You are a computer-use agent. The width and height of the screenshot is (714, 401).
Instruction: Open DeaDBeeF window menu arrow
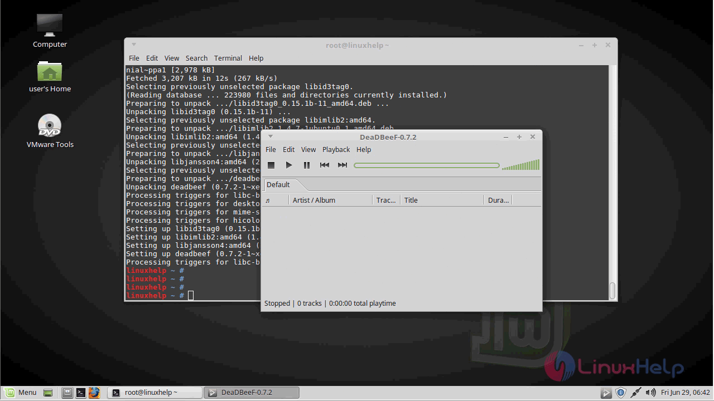(x=271, y=136)
